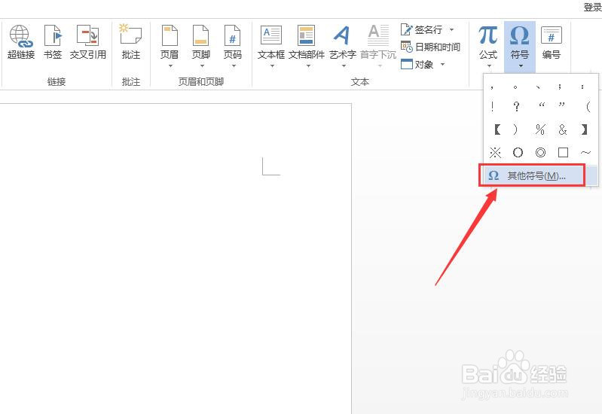This screenshot has width=602, height=414.
Task: Insert the ○ circle symbol
Action: 518,153
